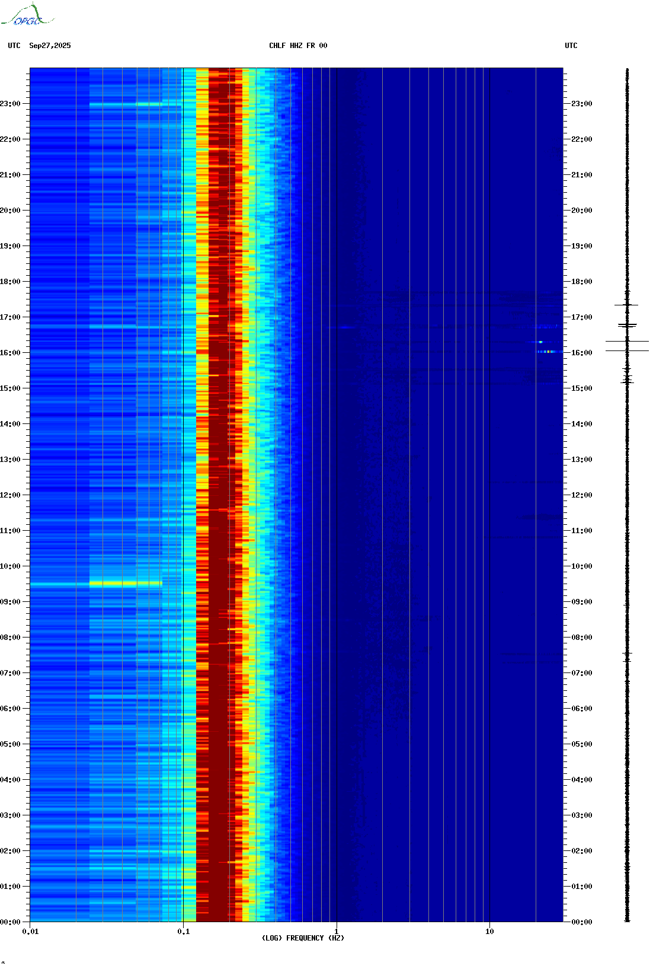Click the bright high-frequency spot at 16:00
Screen dimensions: 653x969
coord(549,352)
